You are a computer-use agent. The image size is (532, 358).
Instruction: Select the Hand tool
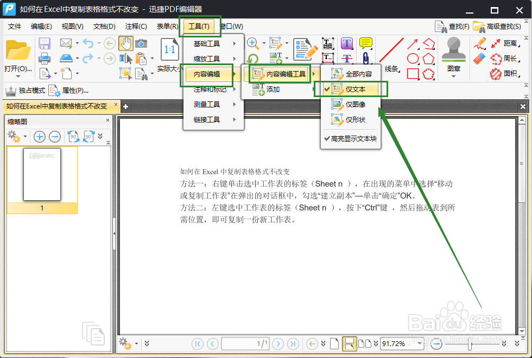click(125, 43)
